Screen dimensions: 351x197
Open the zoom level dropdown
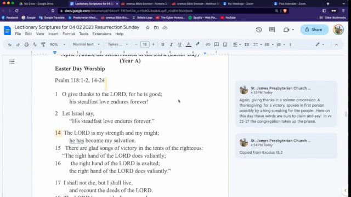point(57,44)
